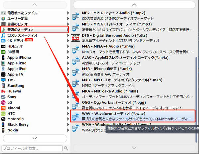Click the format list scroll-down button
The image size is (199, 154).
tap(134, 148)
